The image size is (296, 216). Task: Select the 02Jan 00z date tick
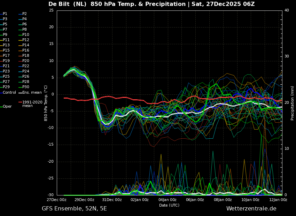point(140,200)
